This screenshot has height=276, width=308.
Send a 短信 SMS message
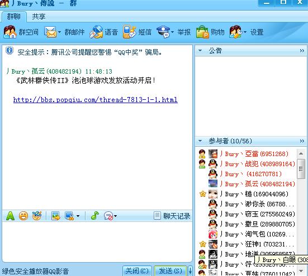[x=138, y=32]
